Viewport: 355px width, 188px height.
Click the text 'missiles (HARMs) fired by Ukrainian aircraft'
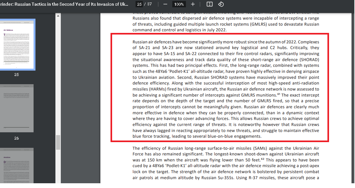(175, 89)
